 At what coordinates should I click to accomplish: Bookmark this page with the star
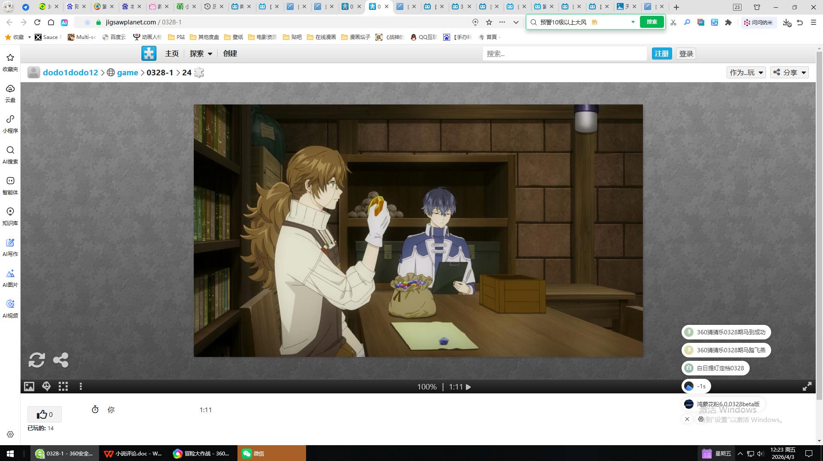coord(489,22)
